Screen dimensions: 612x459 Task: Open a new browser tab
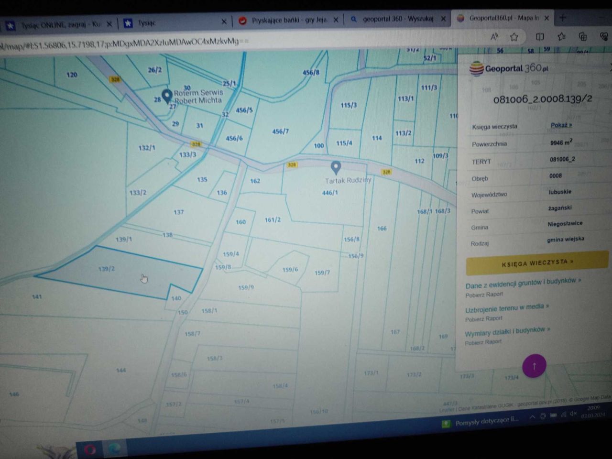(563, 18)
